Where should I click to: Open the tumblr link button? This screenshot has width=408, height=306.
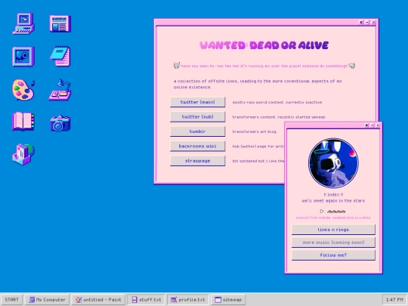pyautogui.click(x=197, y=131)
